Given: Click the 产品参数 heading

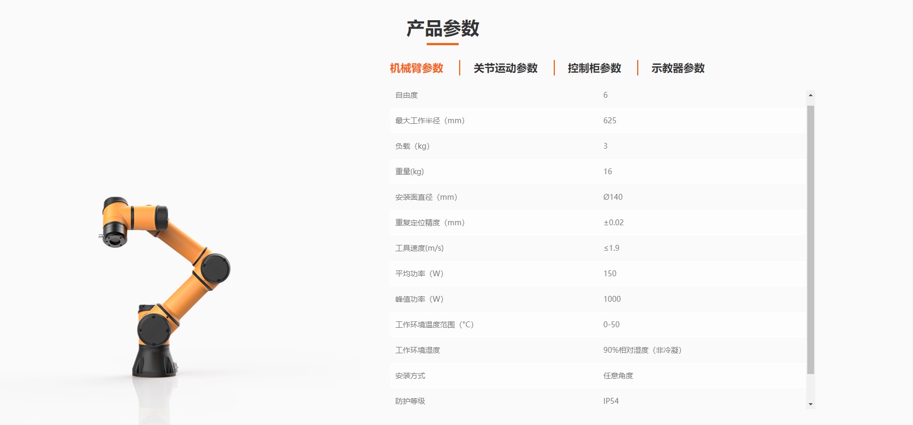Looking at the screenshot, I should [443, 29].
